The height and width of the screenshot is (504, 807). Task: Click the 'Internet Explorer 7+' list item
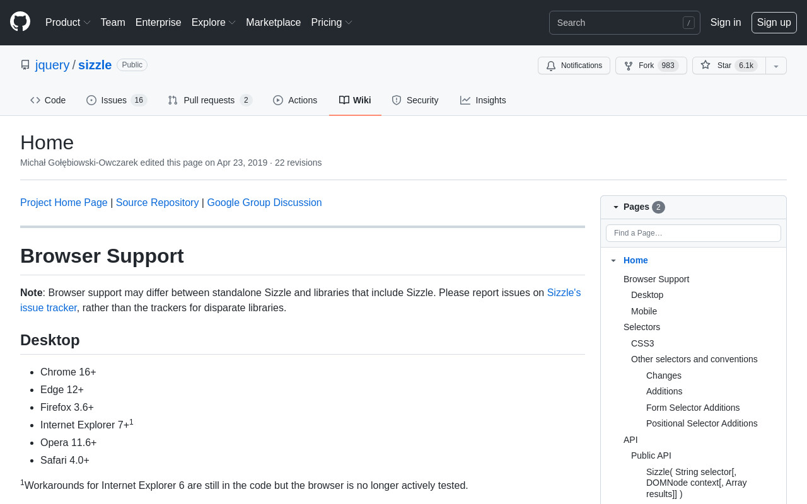click(x=87, y=425)
